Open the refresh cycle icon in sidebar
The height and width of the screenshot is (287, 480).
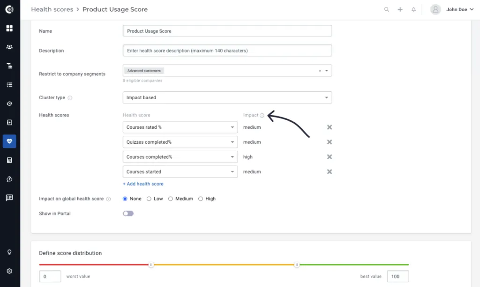click(x=9, y=103)
